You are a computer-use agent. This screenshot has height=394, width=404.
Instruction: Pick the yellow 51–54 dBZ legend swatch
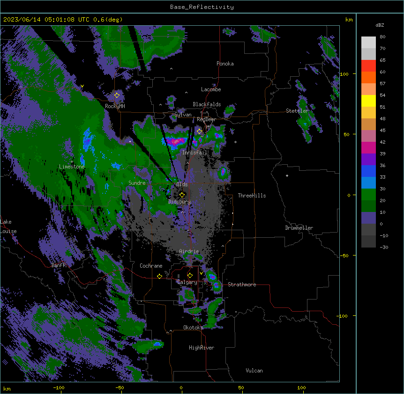click(x=368, y=101)
